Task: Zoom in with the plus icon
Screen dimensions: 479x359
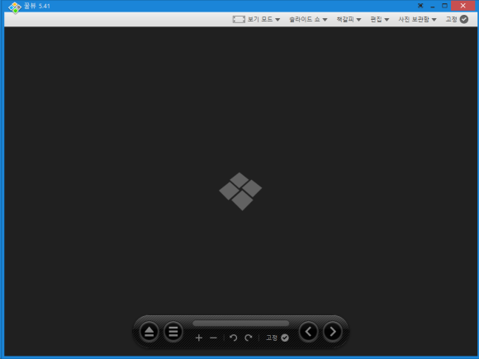Action: coord(199,338)
